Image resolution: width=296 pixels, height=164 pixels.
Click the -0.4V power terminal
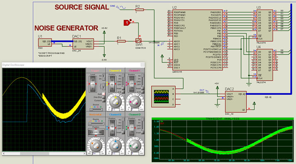point(104,56)
